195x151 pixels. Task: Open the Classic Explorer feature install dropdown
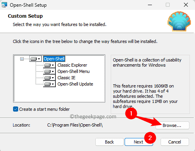coord(49,65)
